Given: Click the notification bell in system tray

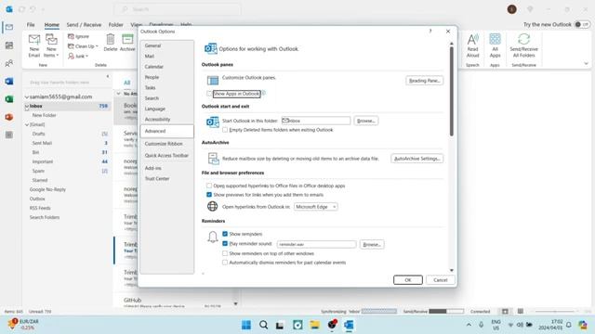Looking at the screenshot, I should click(x=569, y=325).
